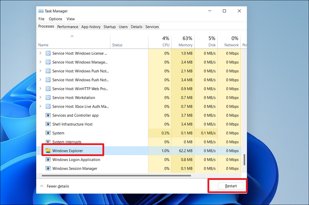
Task: Click the horizontal scrollbar thumb
Action: (116, 175)
